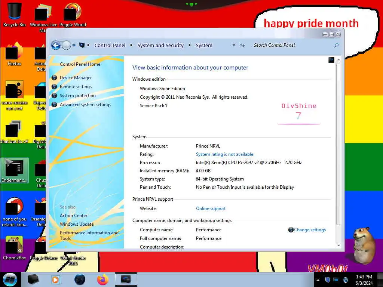This screenshot has height=287, width=383.
Task: Click the round tray icon beside clock
Action: [x=346, y=280]
